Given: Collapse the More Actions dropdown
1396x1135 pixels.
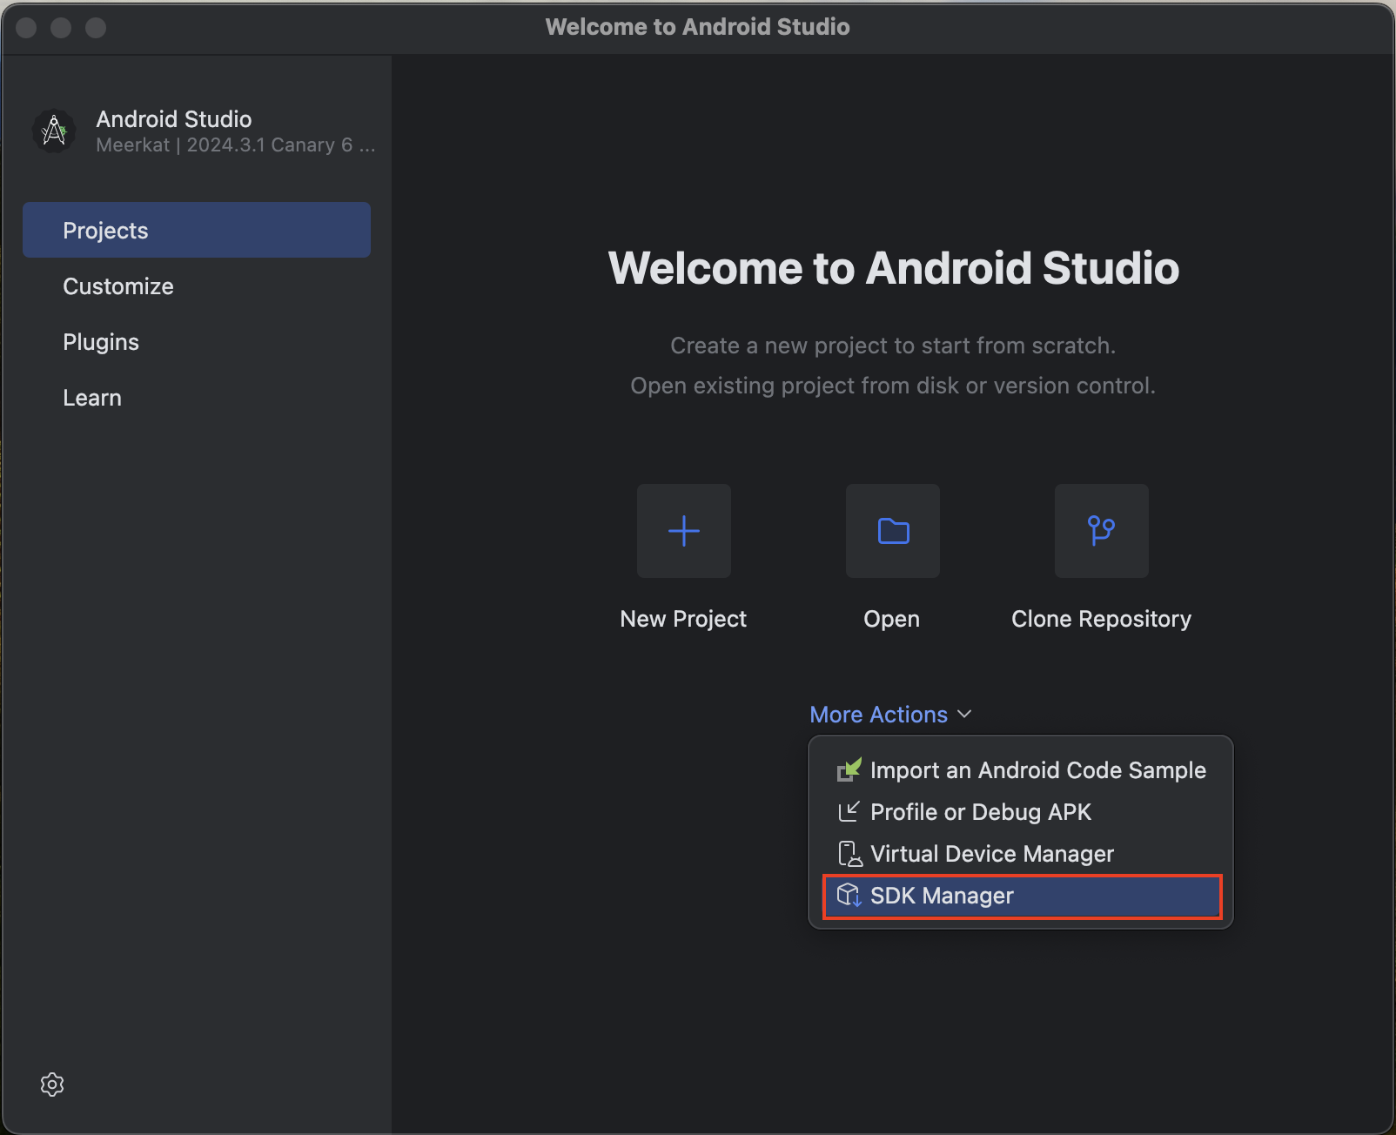Looking at the screenshot, I should 890,715.
